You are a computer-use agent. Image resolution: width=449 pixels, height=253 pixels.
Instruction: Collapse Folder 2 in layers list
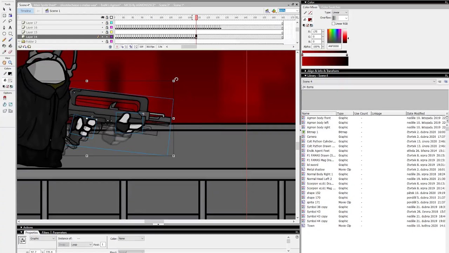point(19,41)
